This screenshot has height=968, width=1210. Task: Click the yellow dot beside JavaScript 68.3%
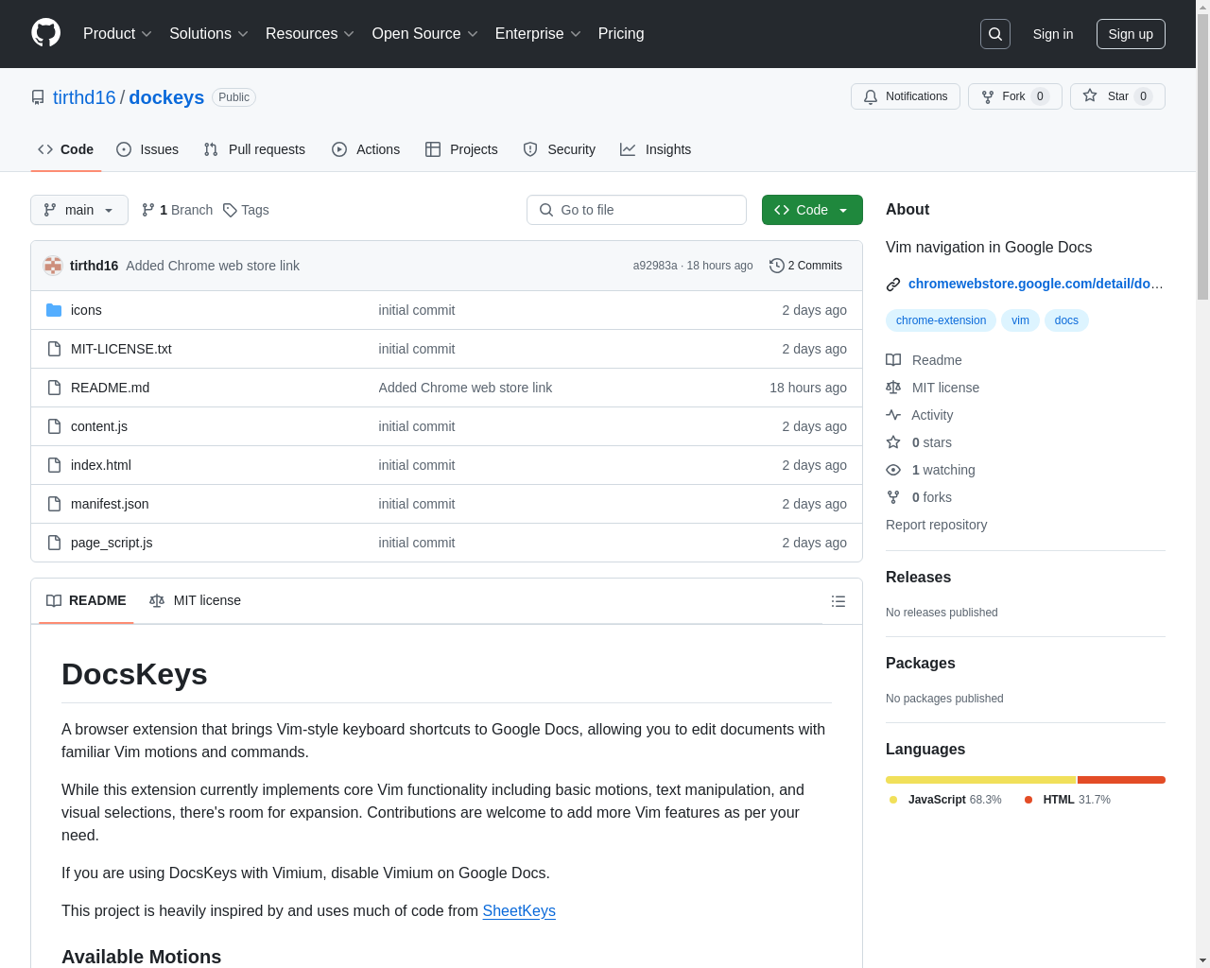[x=893, y=800]
